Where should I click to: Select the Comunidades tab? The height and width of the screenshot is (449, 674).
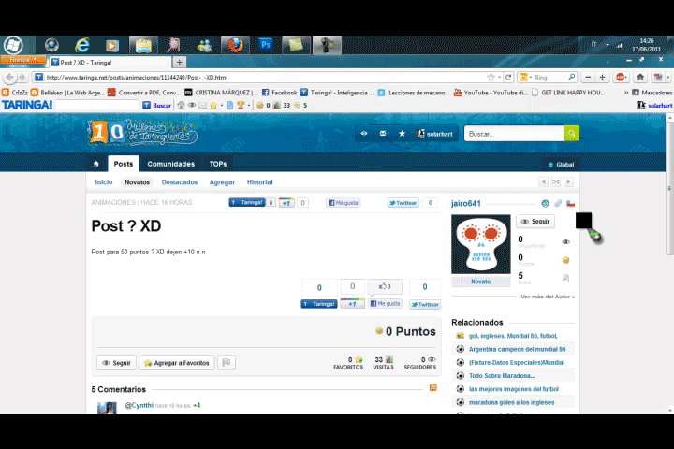click(x=171, y=164)
